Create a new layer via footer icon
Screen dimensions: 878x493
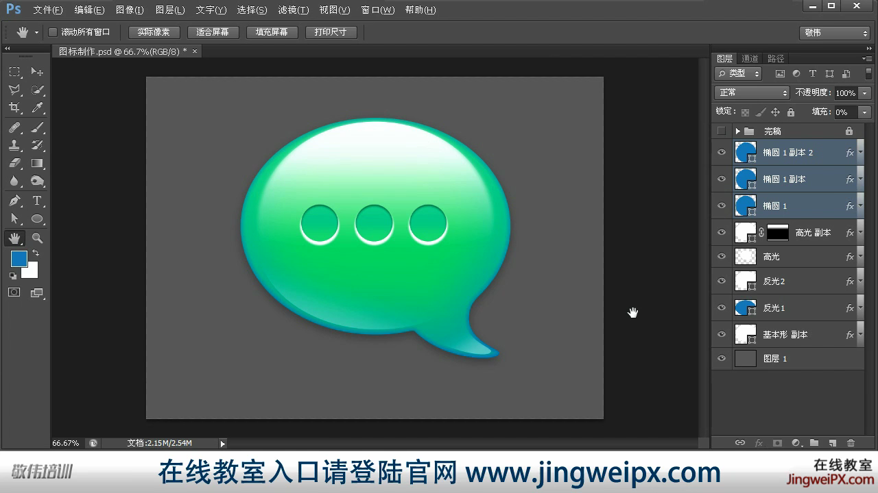(x=833, y=443)
